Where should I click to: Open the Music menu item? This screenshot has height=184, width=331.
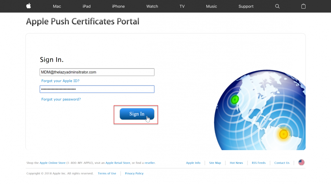(x=211, y=6)
